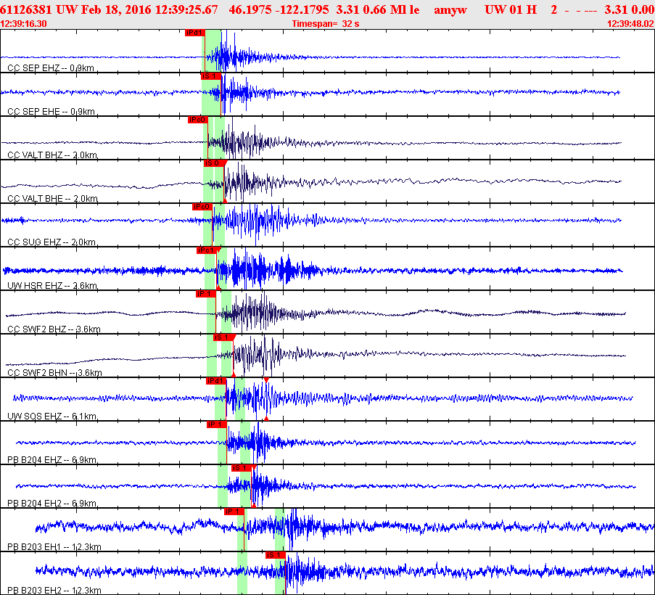Select the 'PB B204 EH2 -- 6.9km' label
This screenshot has height=595, width=655.
click(x=52, y=504)
